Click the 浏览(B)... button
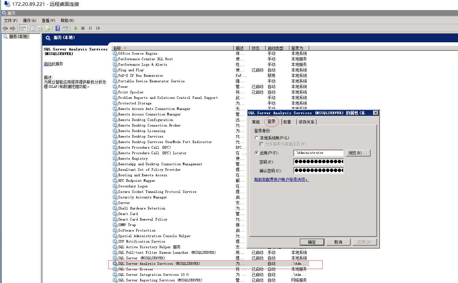The image size is (458, 283). coord(357,153)
